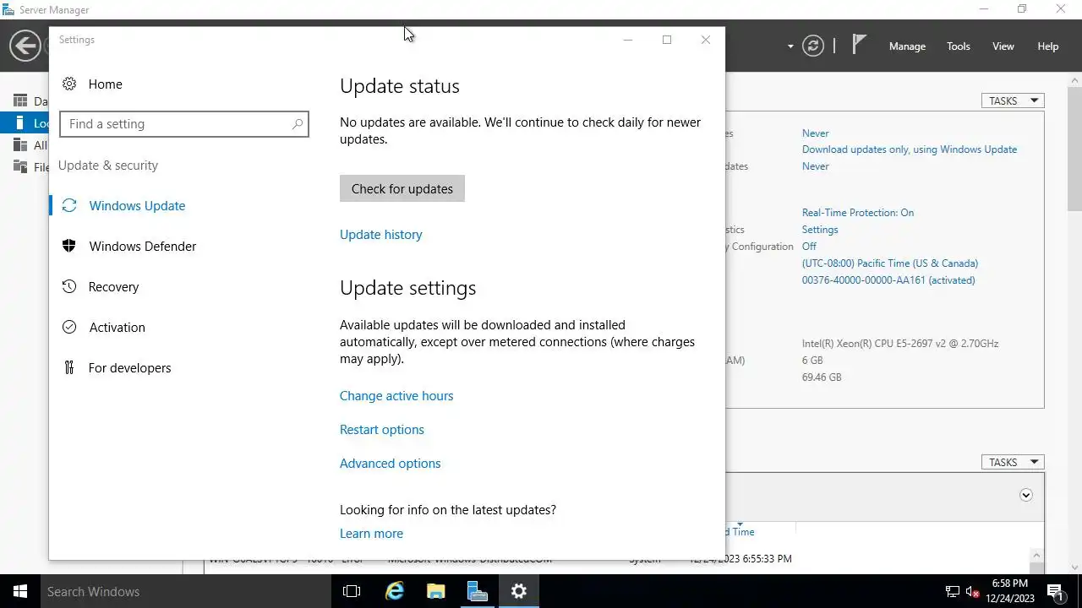1082x608 pixels.
Task: Click the Windows Defender shield icon
Action: pos(69,246)
